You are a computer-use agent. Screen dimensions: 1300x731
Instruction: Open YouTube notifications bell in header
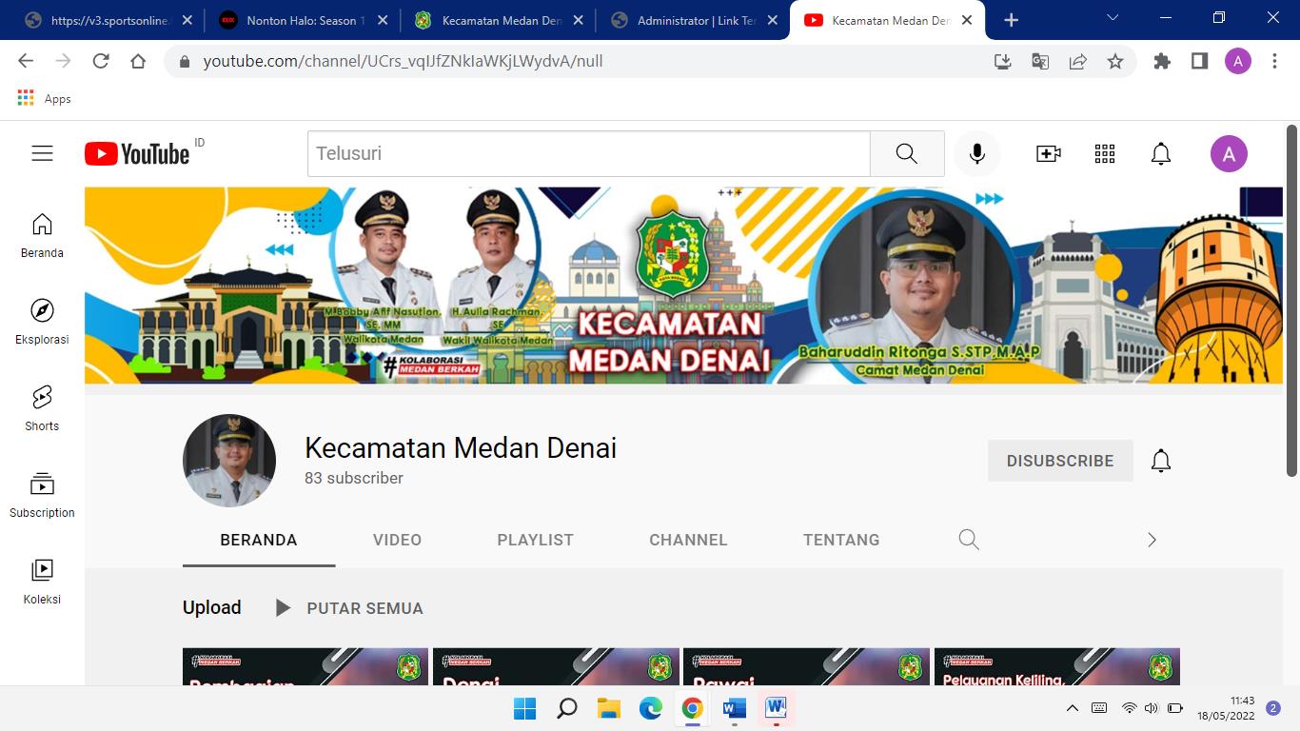click(x=1161, y=153)
